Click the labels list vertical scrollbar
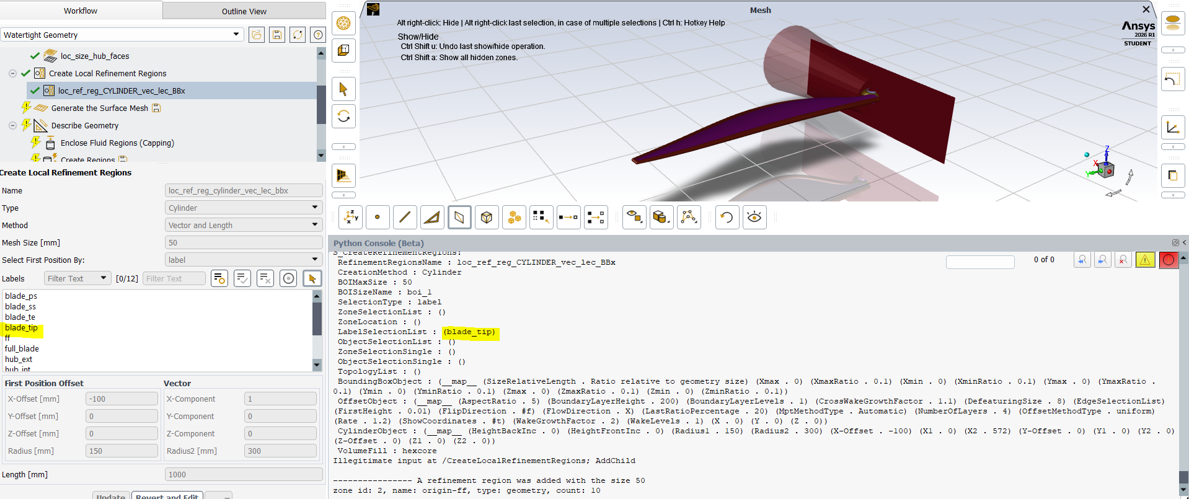This screenshot has width=1189, height=499. point(317,330)
